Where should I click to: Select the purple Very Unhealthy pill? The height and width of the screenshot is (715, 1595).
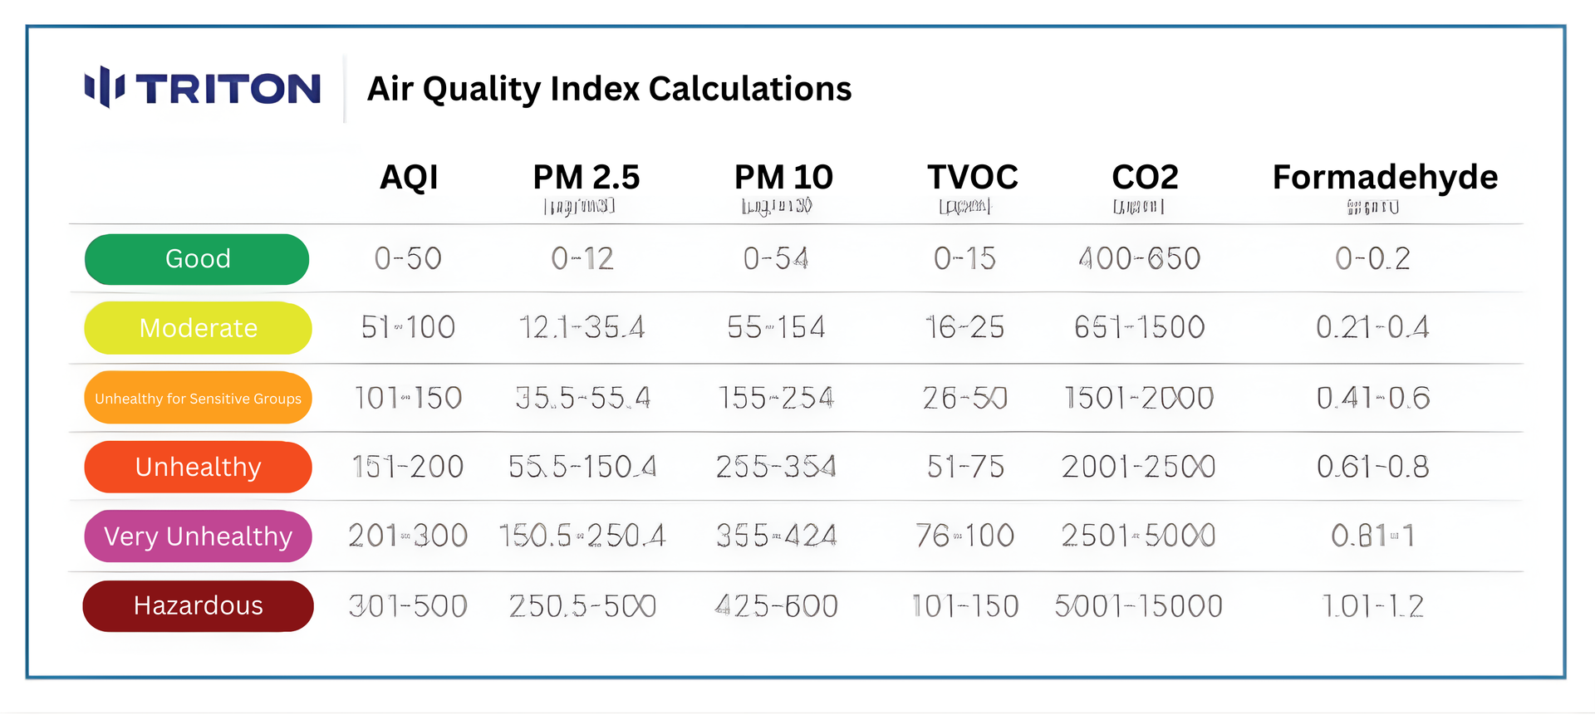[x=198, y=536]
